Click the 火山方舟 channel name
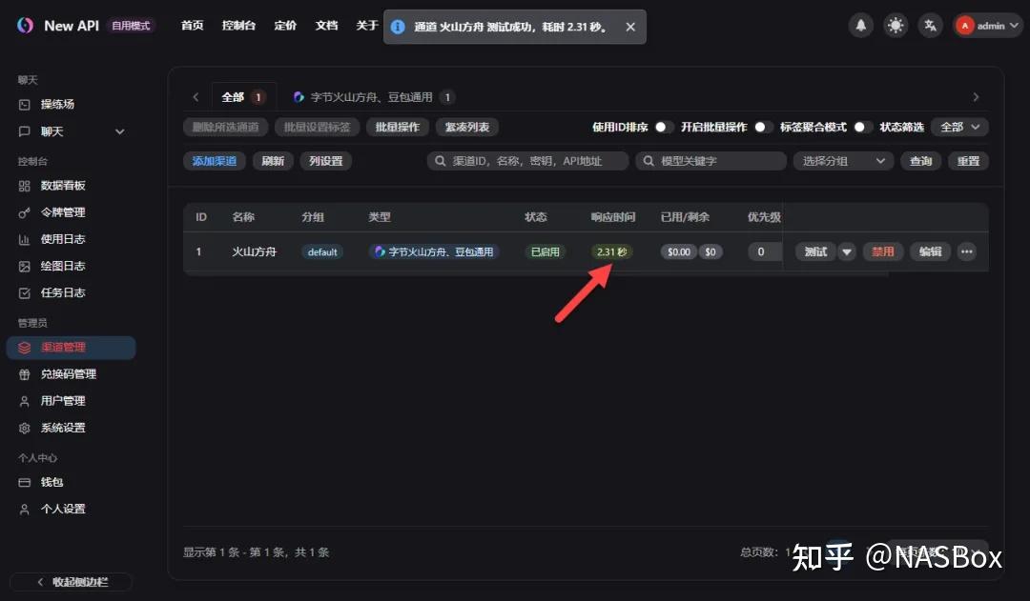This screenshot has width=1030, height=601. [255, 252]
